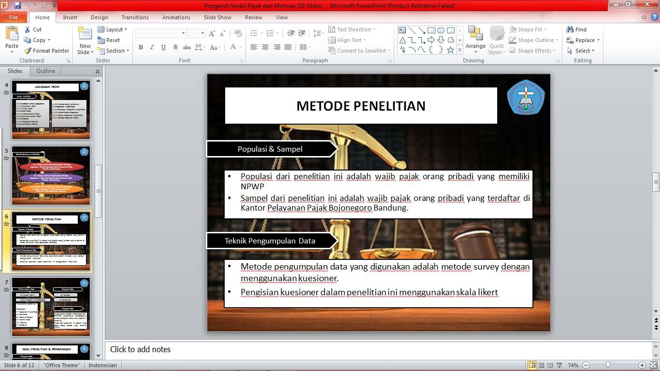
Task: Switch to the Design ribbon tab
Action: 100,17
